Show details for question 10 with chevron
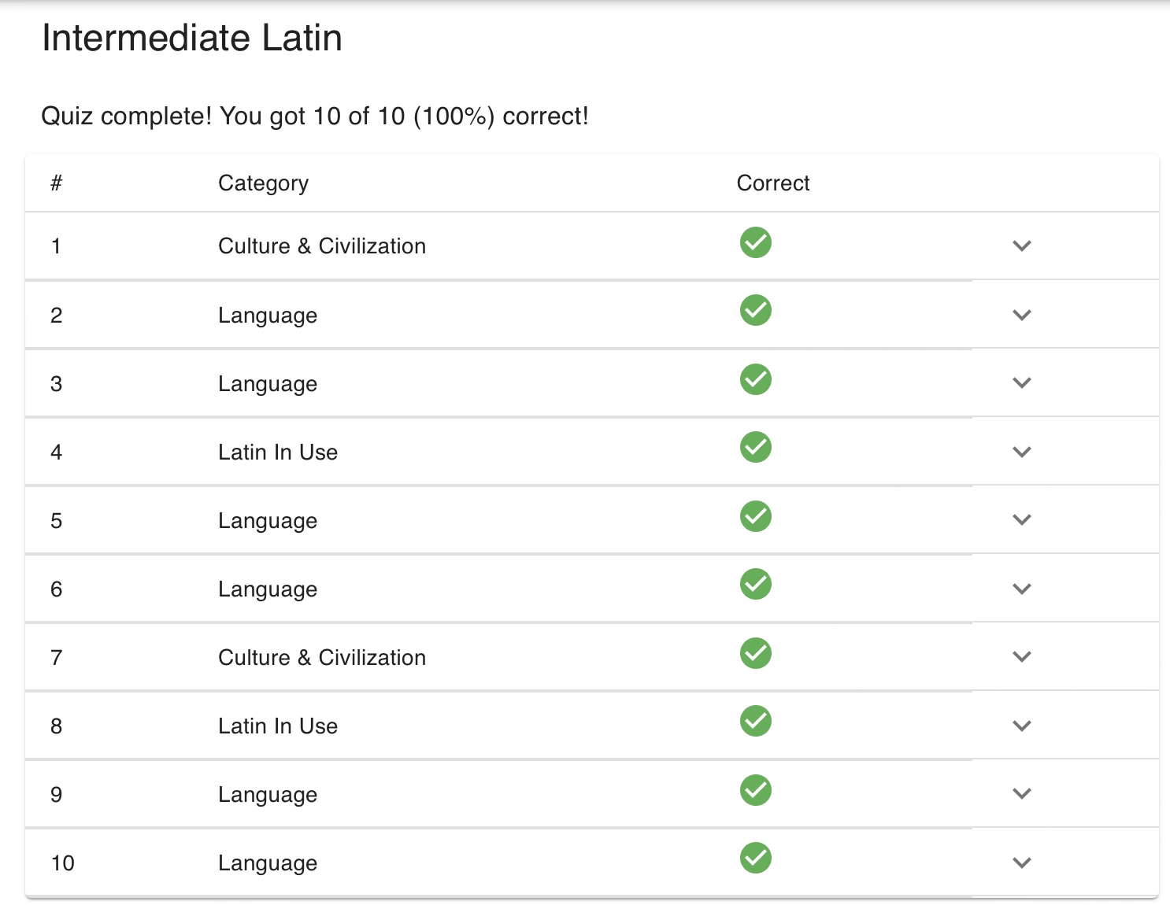This screenshot has width=1170, height=905. point(1021,863)
